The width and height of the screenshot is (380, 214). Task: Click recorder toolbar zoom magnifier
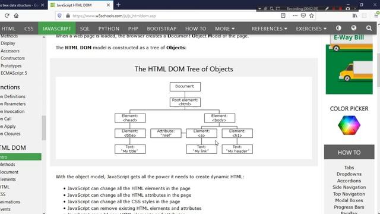[x=272, y=8]
